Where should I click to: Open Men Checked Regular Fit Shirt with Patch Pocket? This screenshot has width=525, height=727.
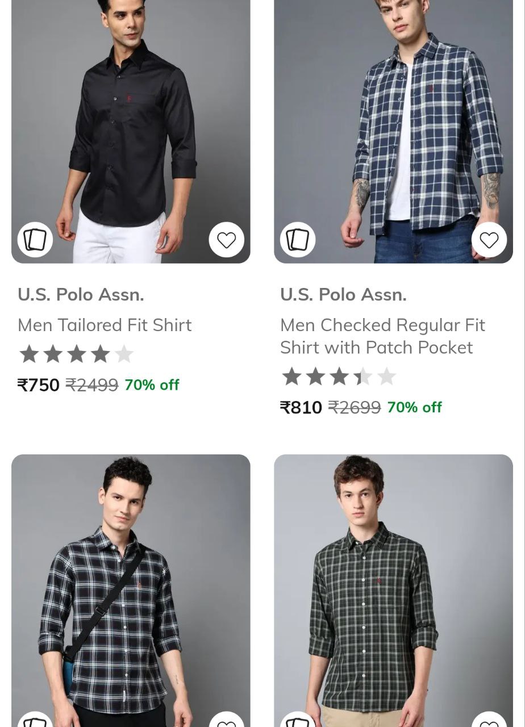coord(382,336)
